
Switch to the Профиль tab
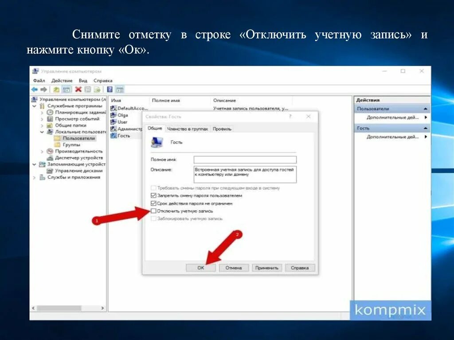tap(222, 129)
